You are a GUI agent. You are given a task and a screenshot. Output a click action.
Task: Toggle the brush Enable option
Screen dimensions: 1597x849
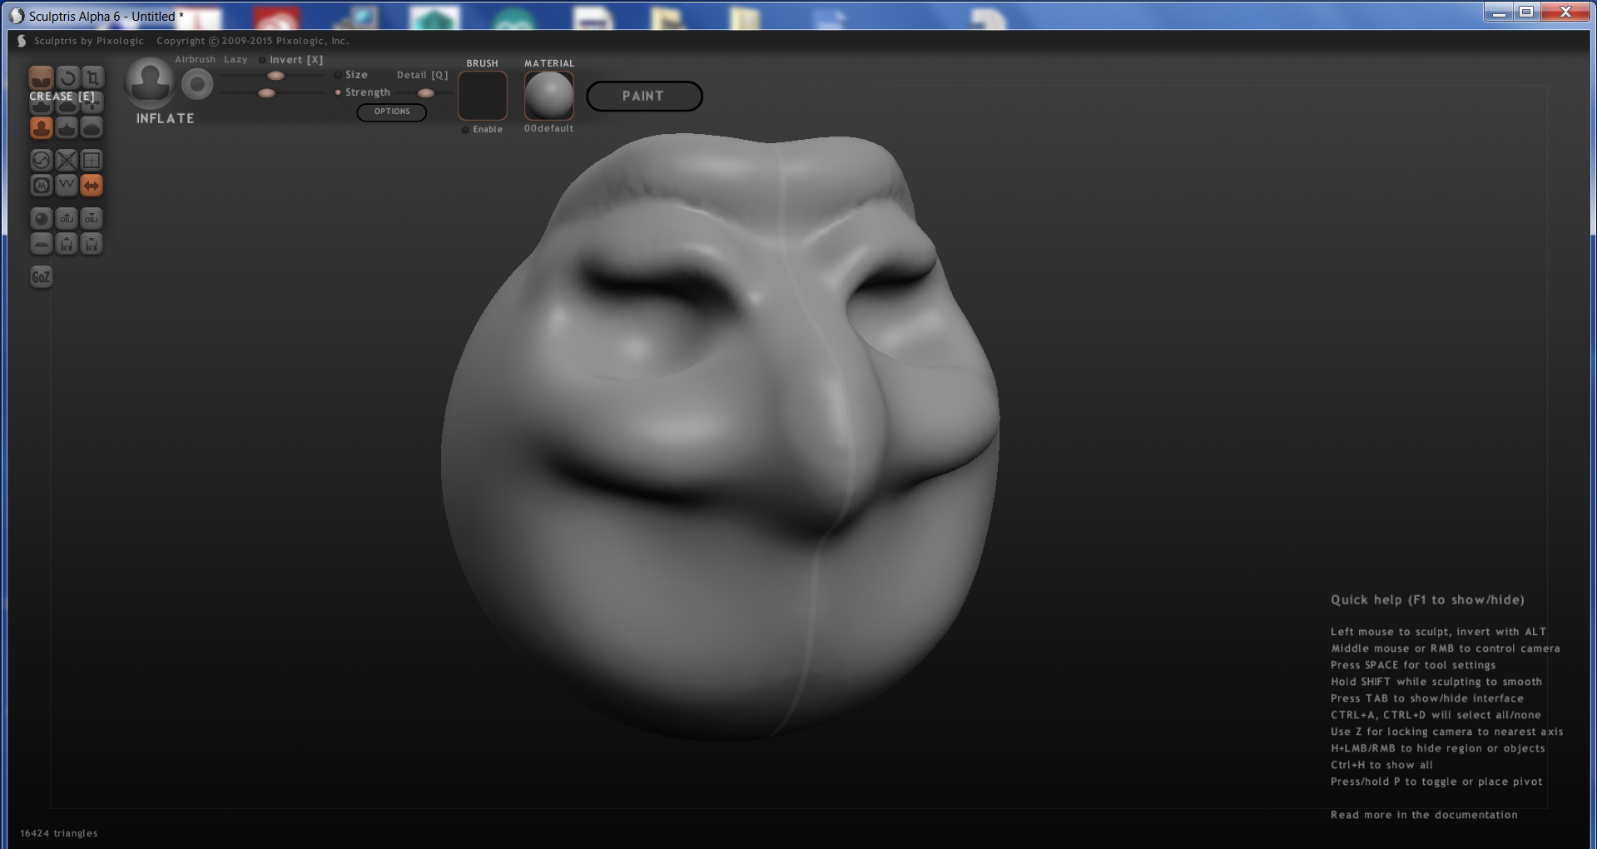pyautogui.click(x=483, y=129)
